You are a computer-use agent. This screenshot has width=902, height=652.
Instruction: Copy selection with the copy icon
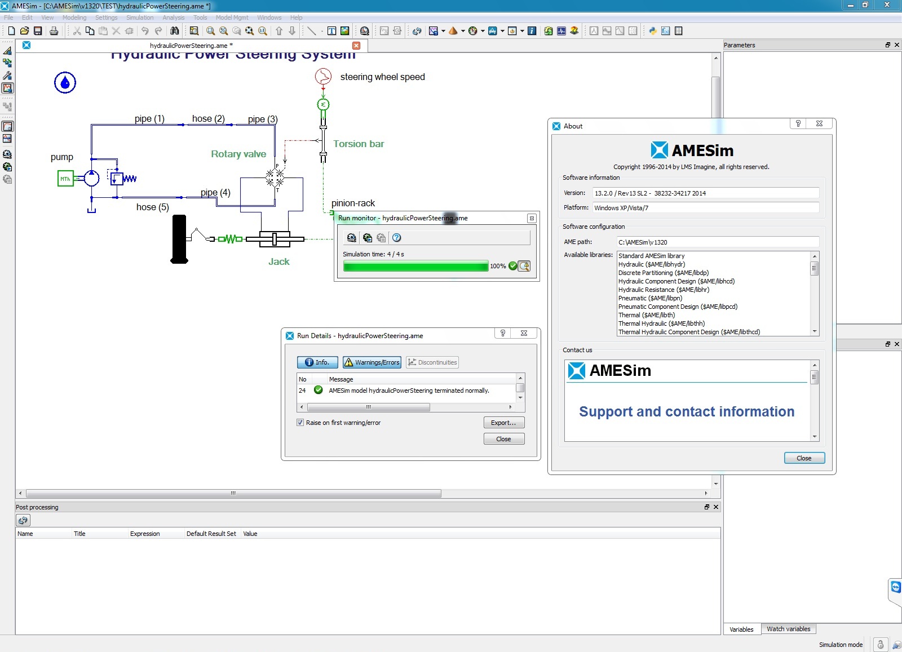coord(90,31)
